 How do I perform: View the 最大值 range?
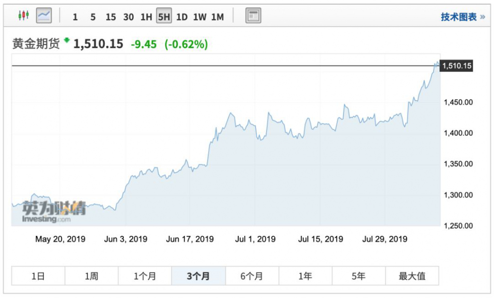412,276
